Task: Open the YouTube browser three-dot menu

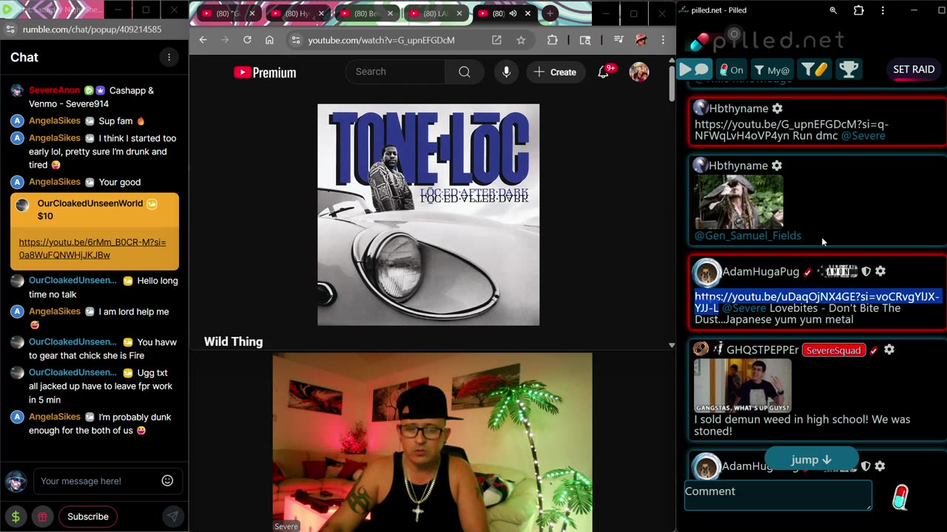Action: point(663,40)
